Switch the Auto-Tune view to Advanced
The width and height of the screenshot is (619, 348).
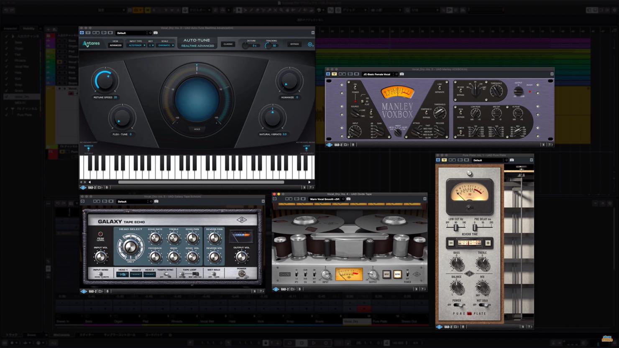click(x=115, y=45)
